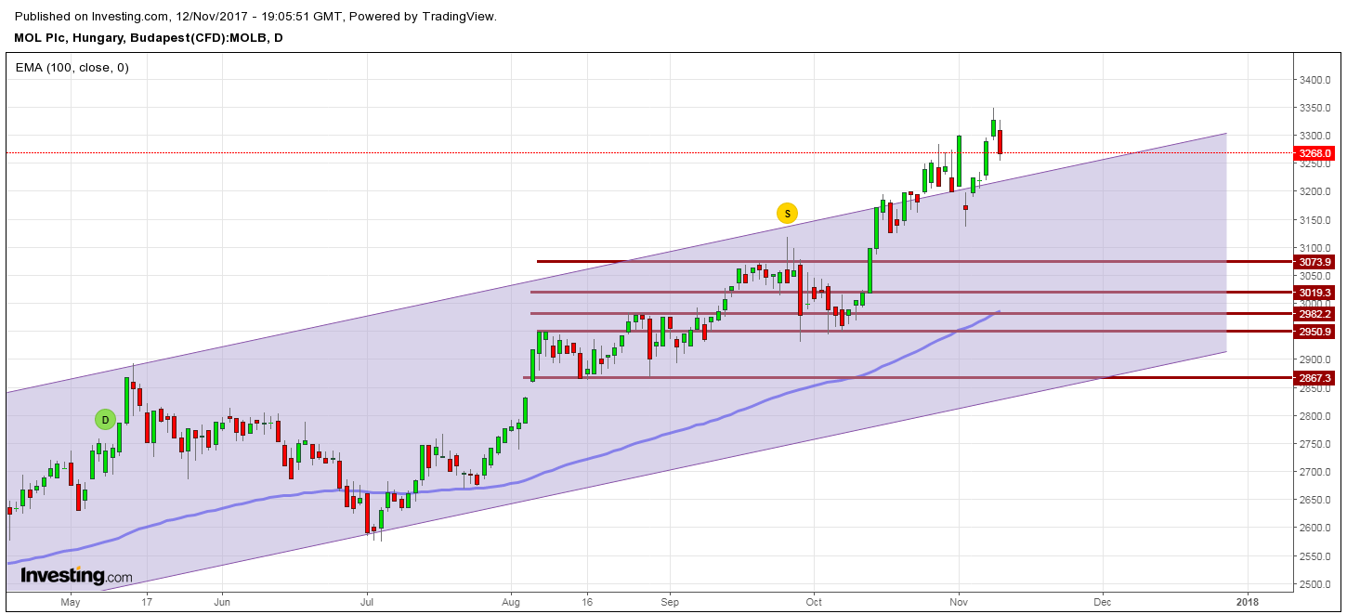Select the 2950.9 price level tag
This screenshot has width=1347, height=614.
[x=1314, y=332]
